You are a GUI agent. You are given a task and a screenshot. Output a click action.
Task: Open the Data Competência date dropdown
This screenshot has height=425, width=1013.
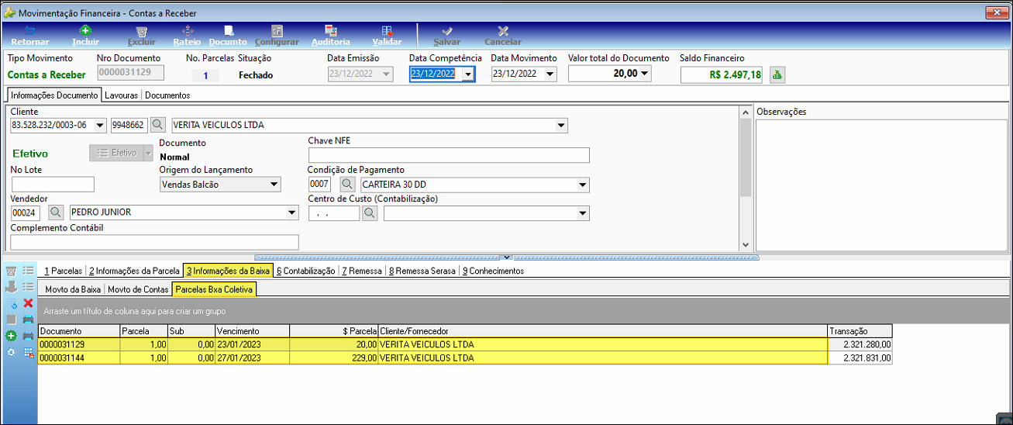(x=467, y=74)
